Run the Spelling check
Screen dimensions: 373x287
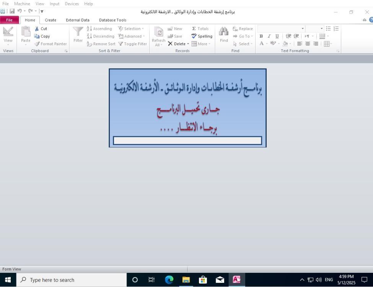pos(202,36)
